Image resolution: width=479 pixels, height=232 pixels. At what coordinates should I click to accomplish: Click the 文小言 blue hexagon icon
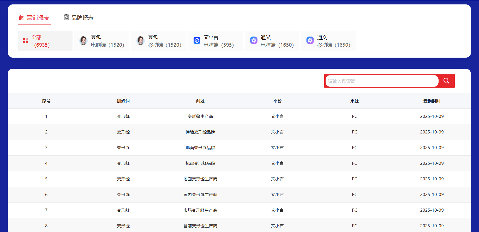pos(197,40)
